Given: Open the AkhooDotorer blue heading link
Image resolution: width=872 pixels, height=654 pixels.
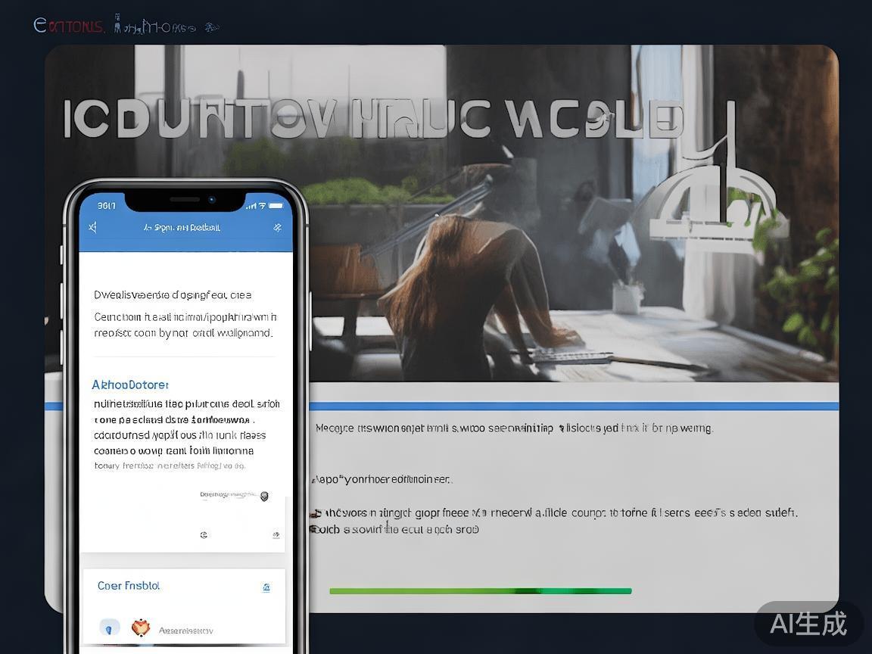Looking at the screenshot, I should (x=130, y=385).
